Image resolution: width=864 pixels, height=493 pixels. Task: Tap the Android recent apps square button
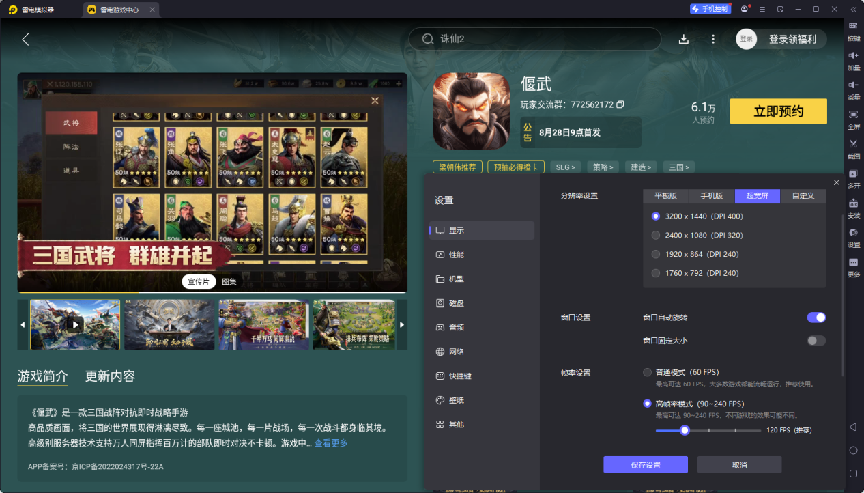[853, 473]
